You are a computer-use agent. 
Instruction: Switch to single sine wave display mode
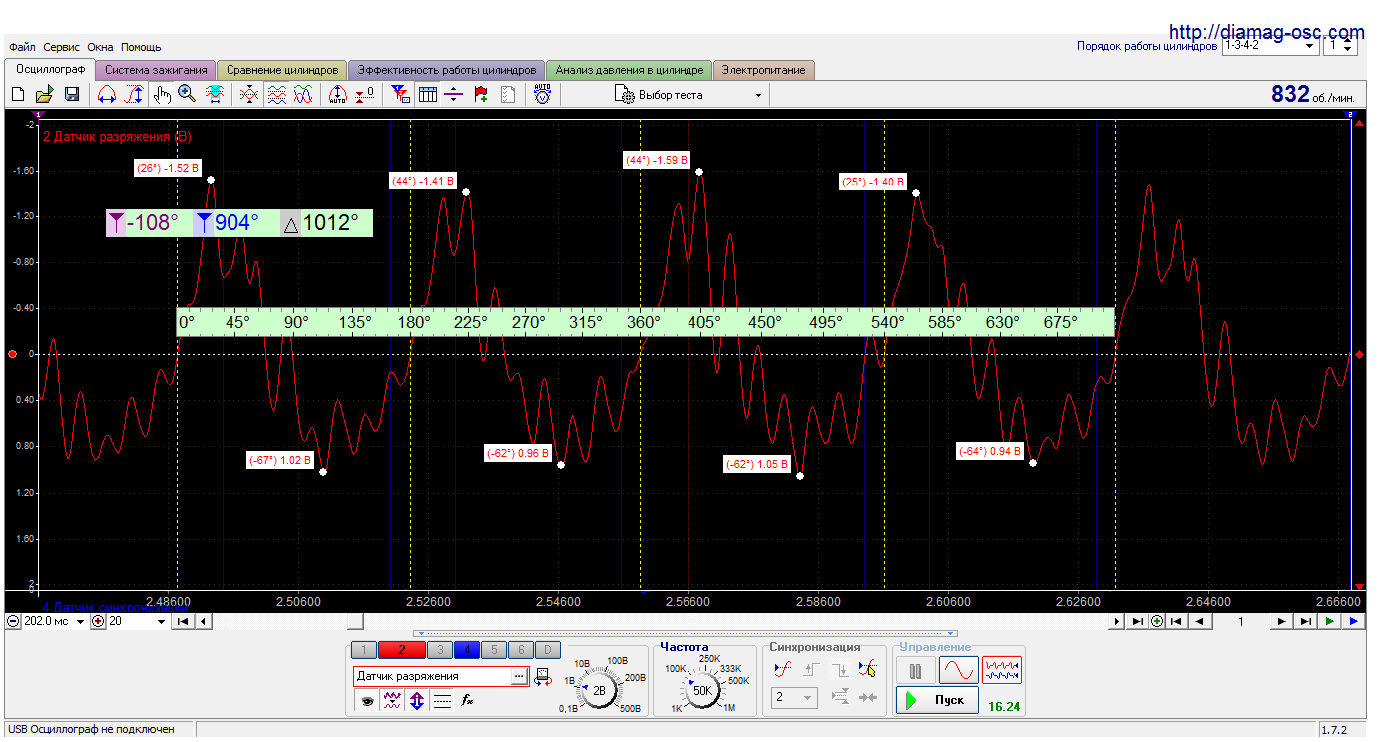(x=960, y=670)
